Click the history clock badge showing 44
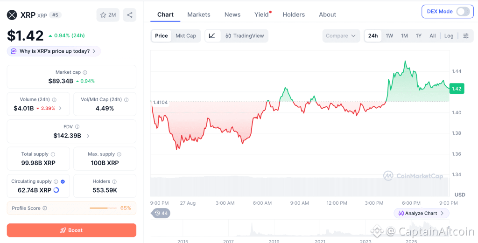Viewport: 478px width, 243px height. tap(161, 213)
